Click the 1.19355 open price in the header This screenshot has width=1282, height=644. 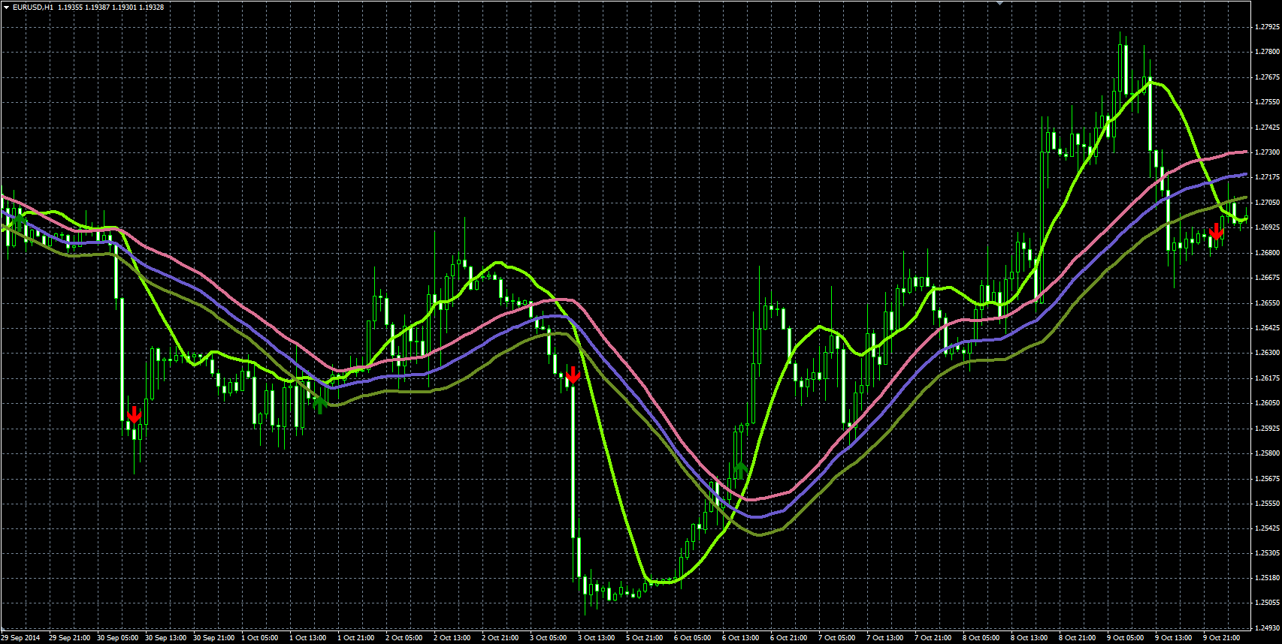tap(69, 7)
